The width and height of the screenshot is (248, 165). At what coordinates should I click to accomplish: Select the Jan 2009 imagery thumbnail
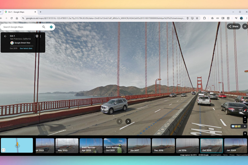pos(236,145)
